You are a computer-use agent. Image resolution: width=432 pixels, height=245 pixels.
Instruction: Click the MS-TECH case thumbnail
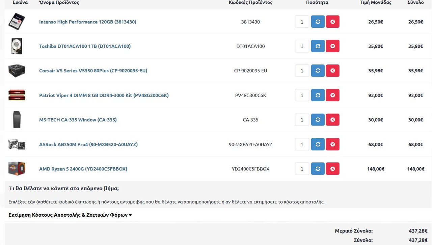17,120
